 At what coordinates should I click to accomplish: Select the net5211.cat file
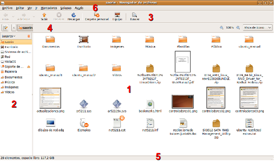(x=117, y=123)
